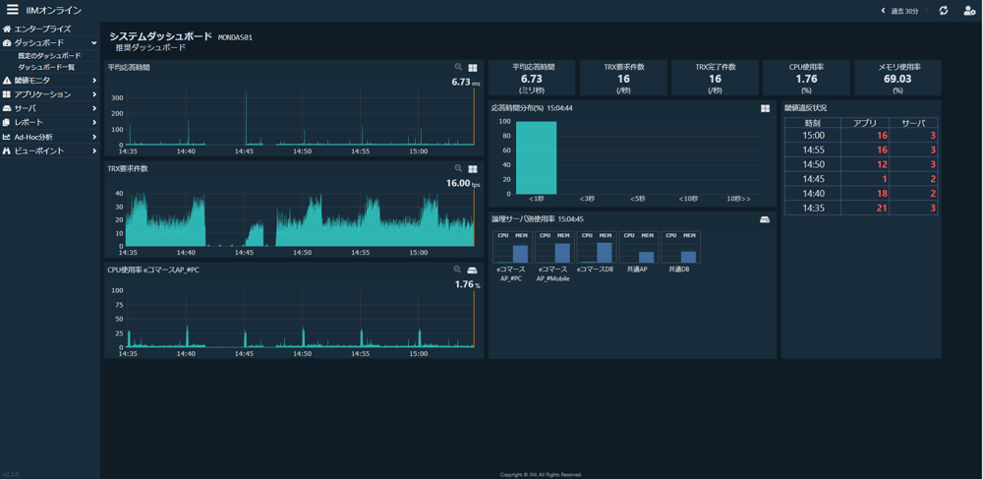The height and width of the screenshot is (479, 983).
Task: Select the eコマース AP_#Mobile server gauge
Action: click(x=554, y=247)
